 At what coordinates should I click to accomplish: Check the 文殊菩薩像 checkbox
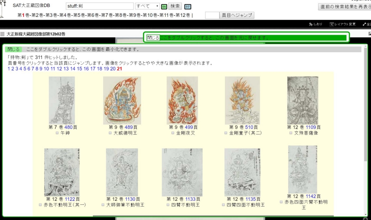(x=291, y=133)
